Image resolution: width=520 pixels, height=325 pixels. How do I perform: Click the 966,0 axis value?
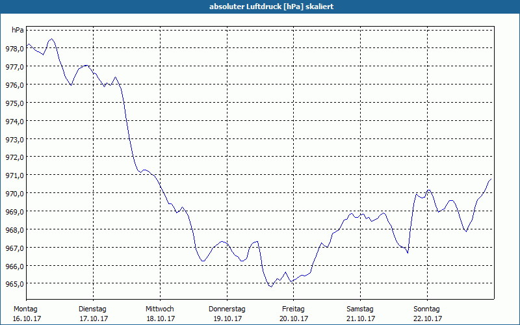pos(14,266)
